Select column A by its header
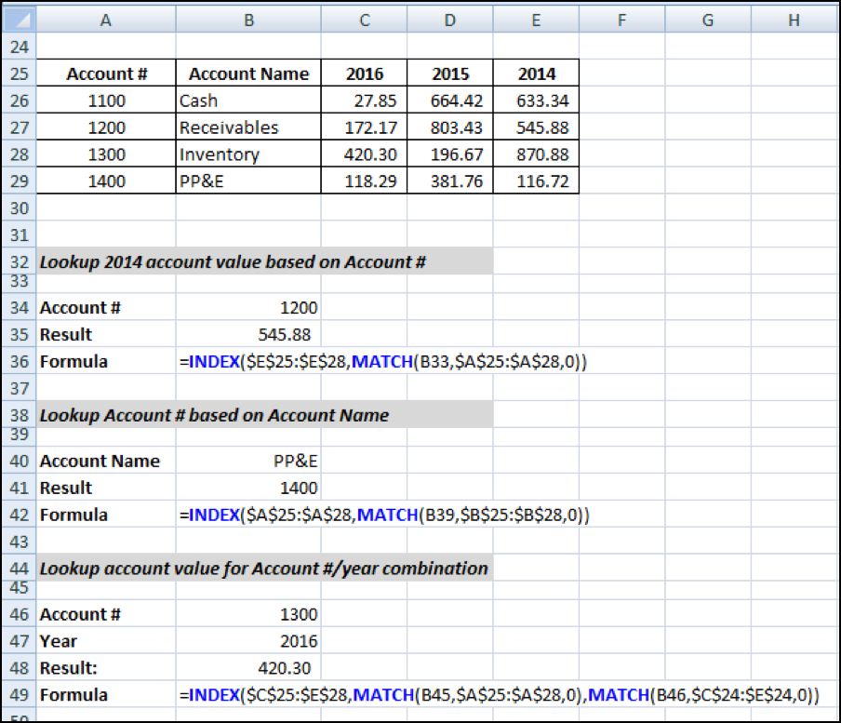The height and width of the screenshot is (723, 841). click(106, 20)
